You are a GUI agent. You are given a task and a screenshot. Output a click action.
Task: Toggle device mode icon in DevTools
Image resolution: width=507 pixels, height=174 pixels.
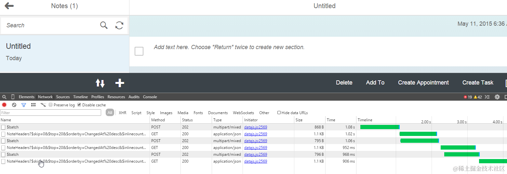[13, 97]
